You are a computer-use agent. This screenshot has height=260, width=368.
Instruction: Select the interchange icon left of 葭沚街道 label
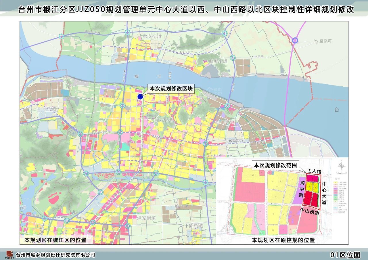point(81,134)
